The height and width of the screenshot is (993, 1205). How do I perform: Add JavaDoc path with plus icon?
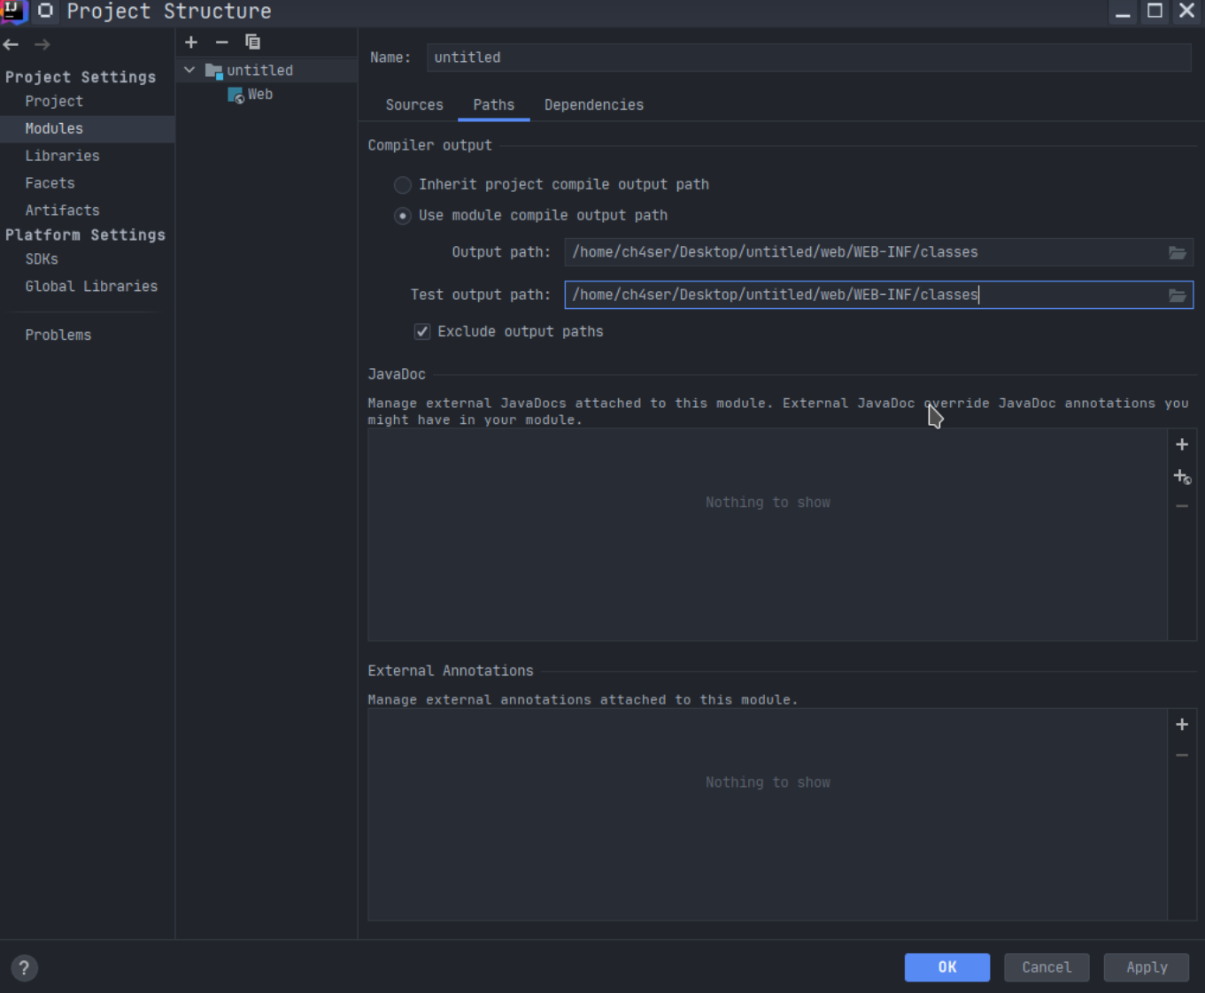coord(1182,444)
